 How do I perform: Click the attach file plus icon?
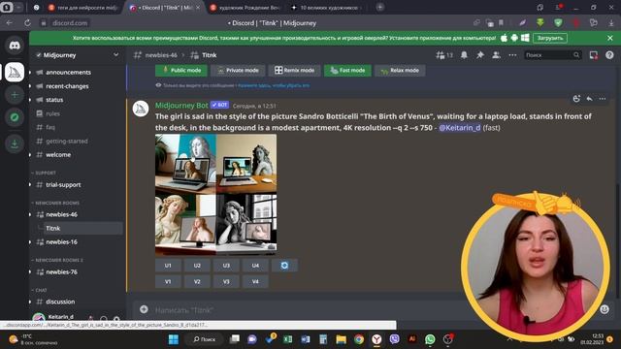point(144,309)
